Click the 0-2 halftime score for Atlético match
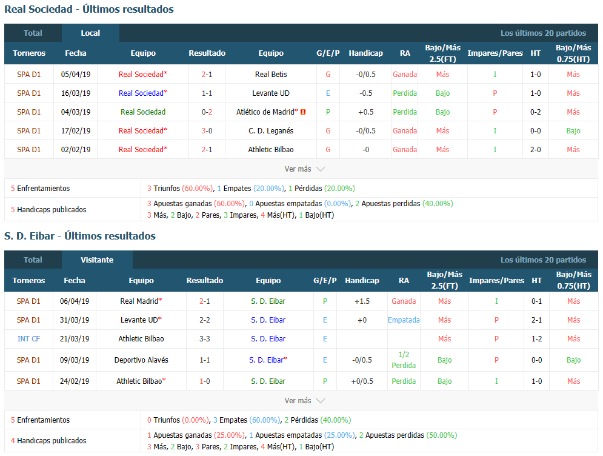The image size is (603, 456). 535,112
